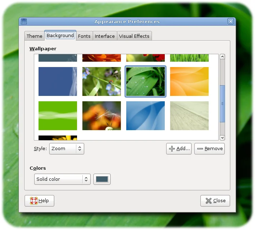Open Help with the lifebuoy button
The height and width of the screenshot is (230, 255).
pyautogui.click(x=39, y=201)
